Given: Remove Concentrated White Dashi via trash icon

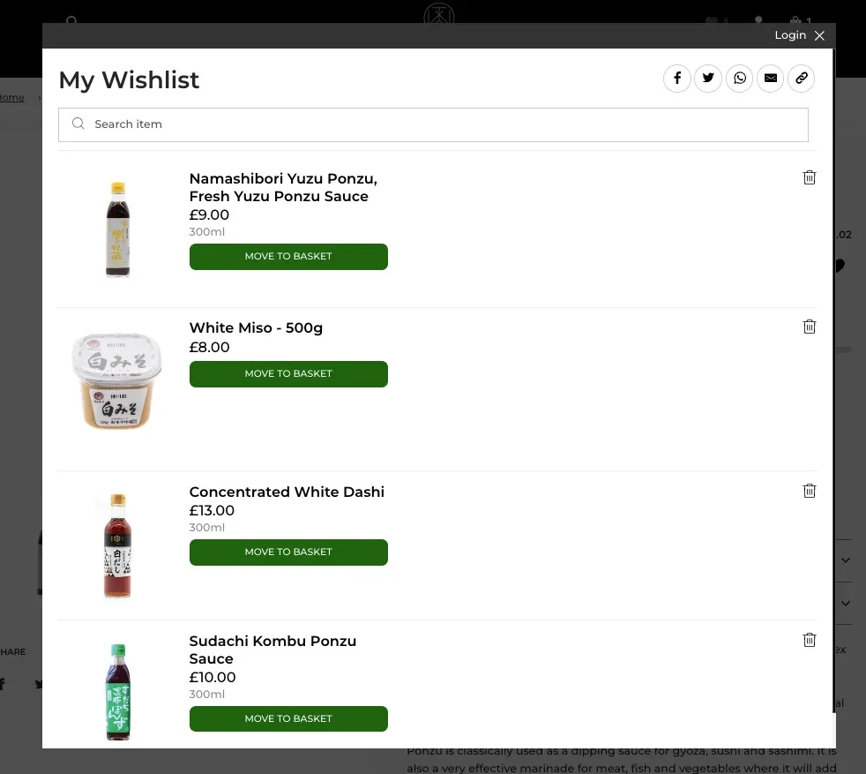Looking at the screenshot, I should coord(810,491).
